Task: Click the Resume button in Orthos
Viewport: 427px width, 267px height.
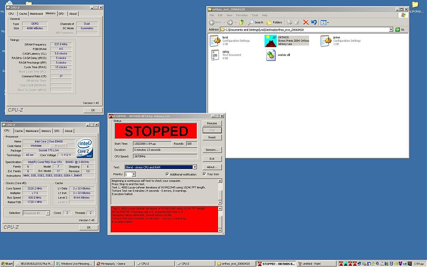Action: pyautogui.click(x=212, y=123)
